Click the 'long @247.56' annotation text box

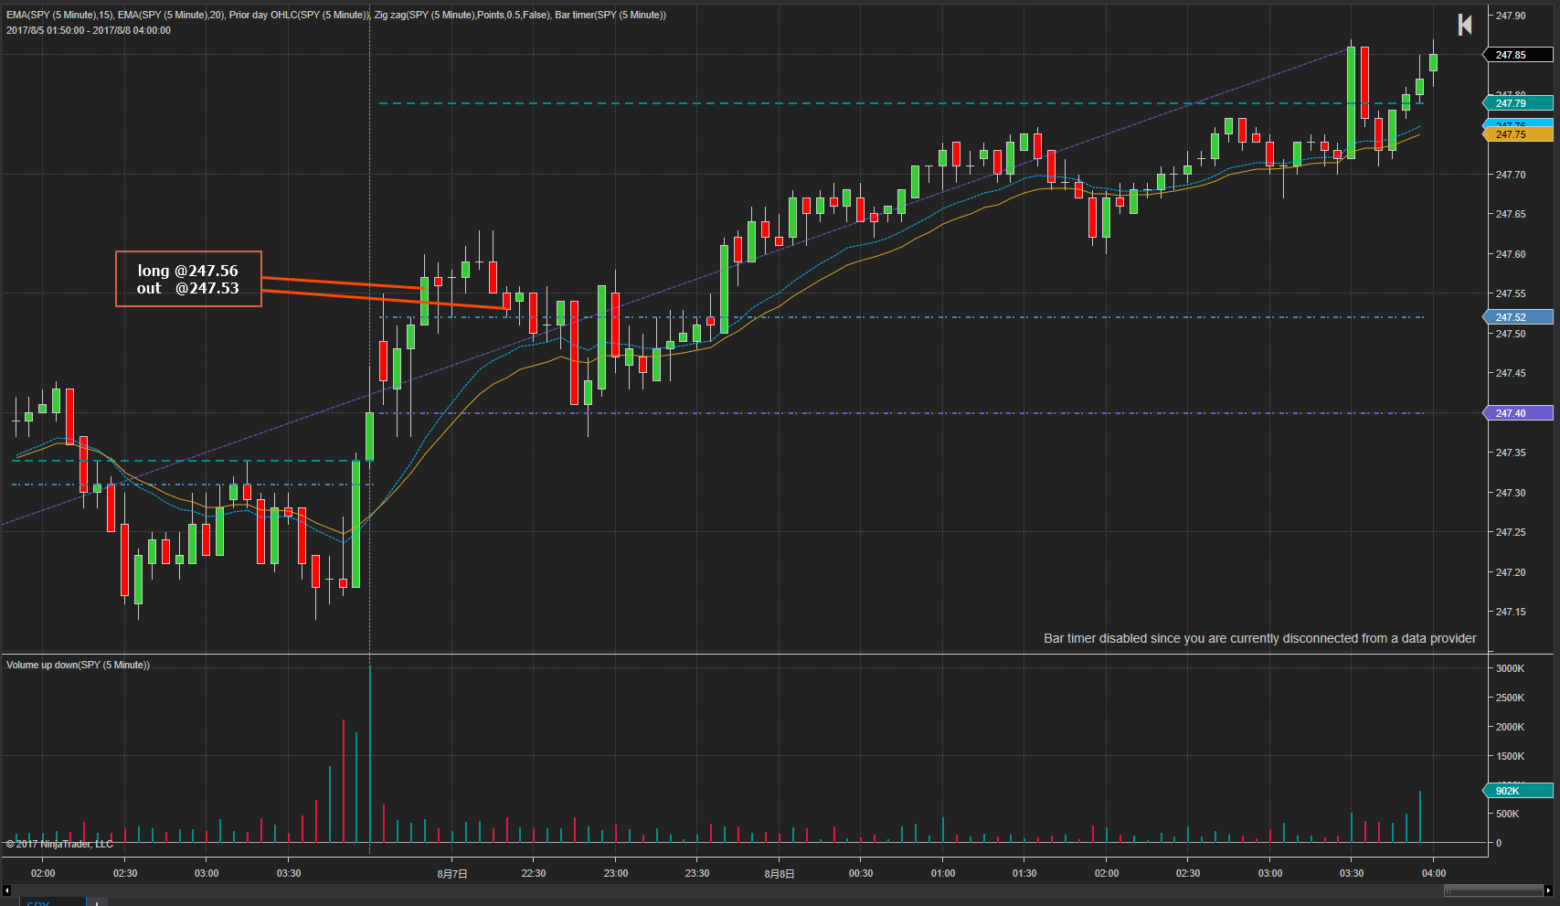click(x=188, y=279)
